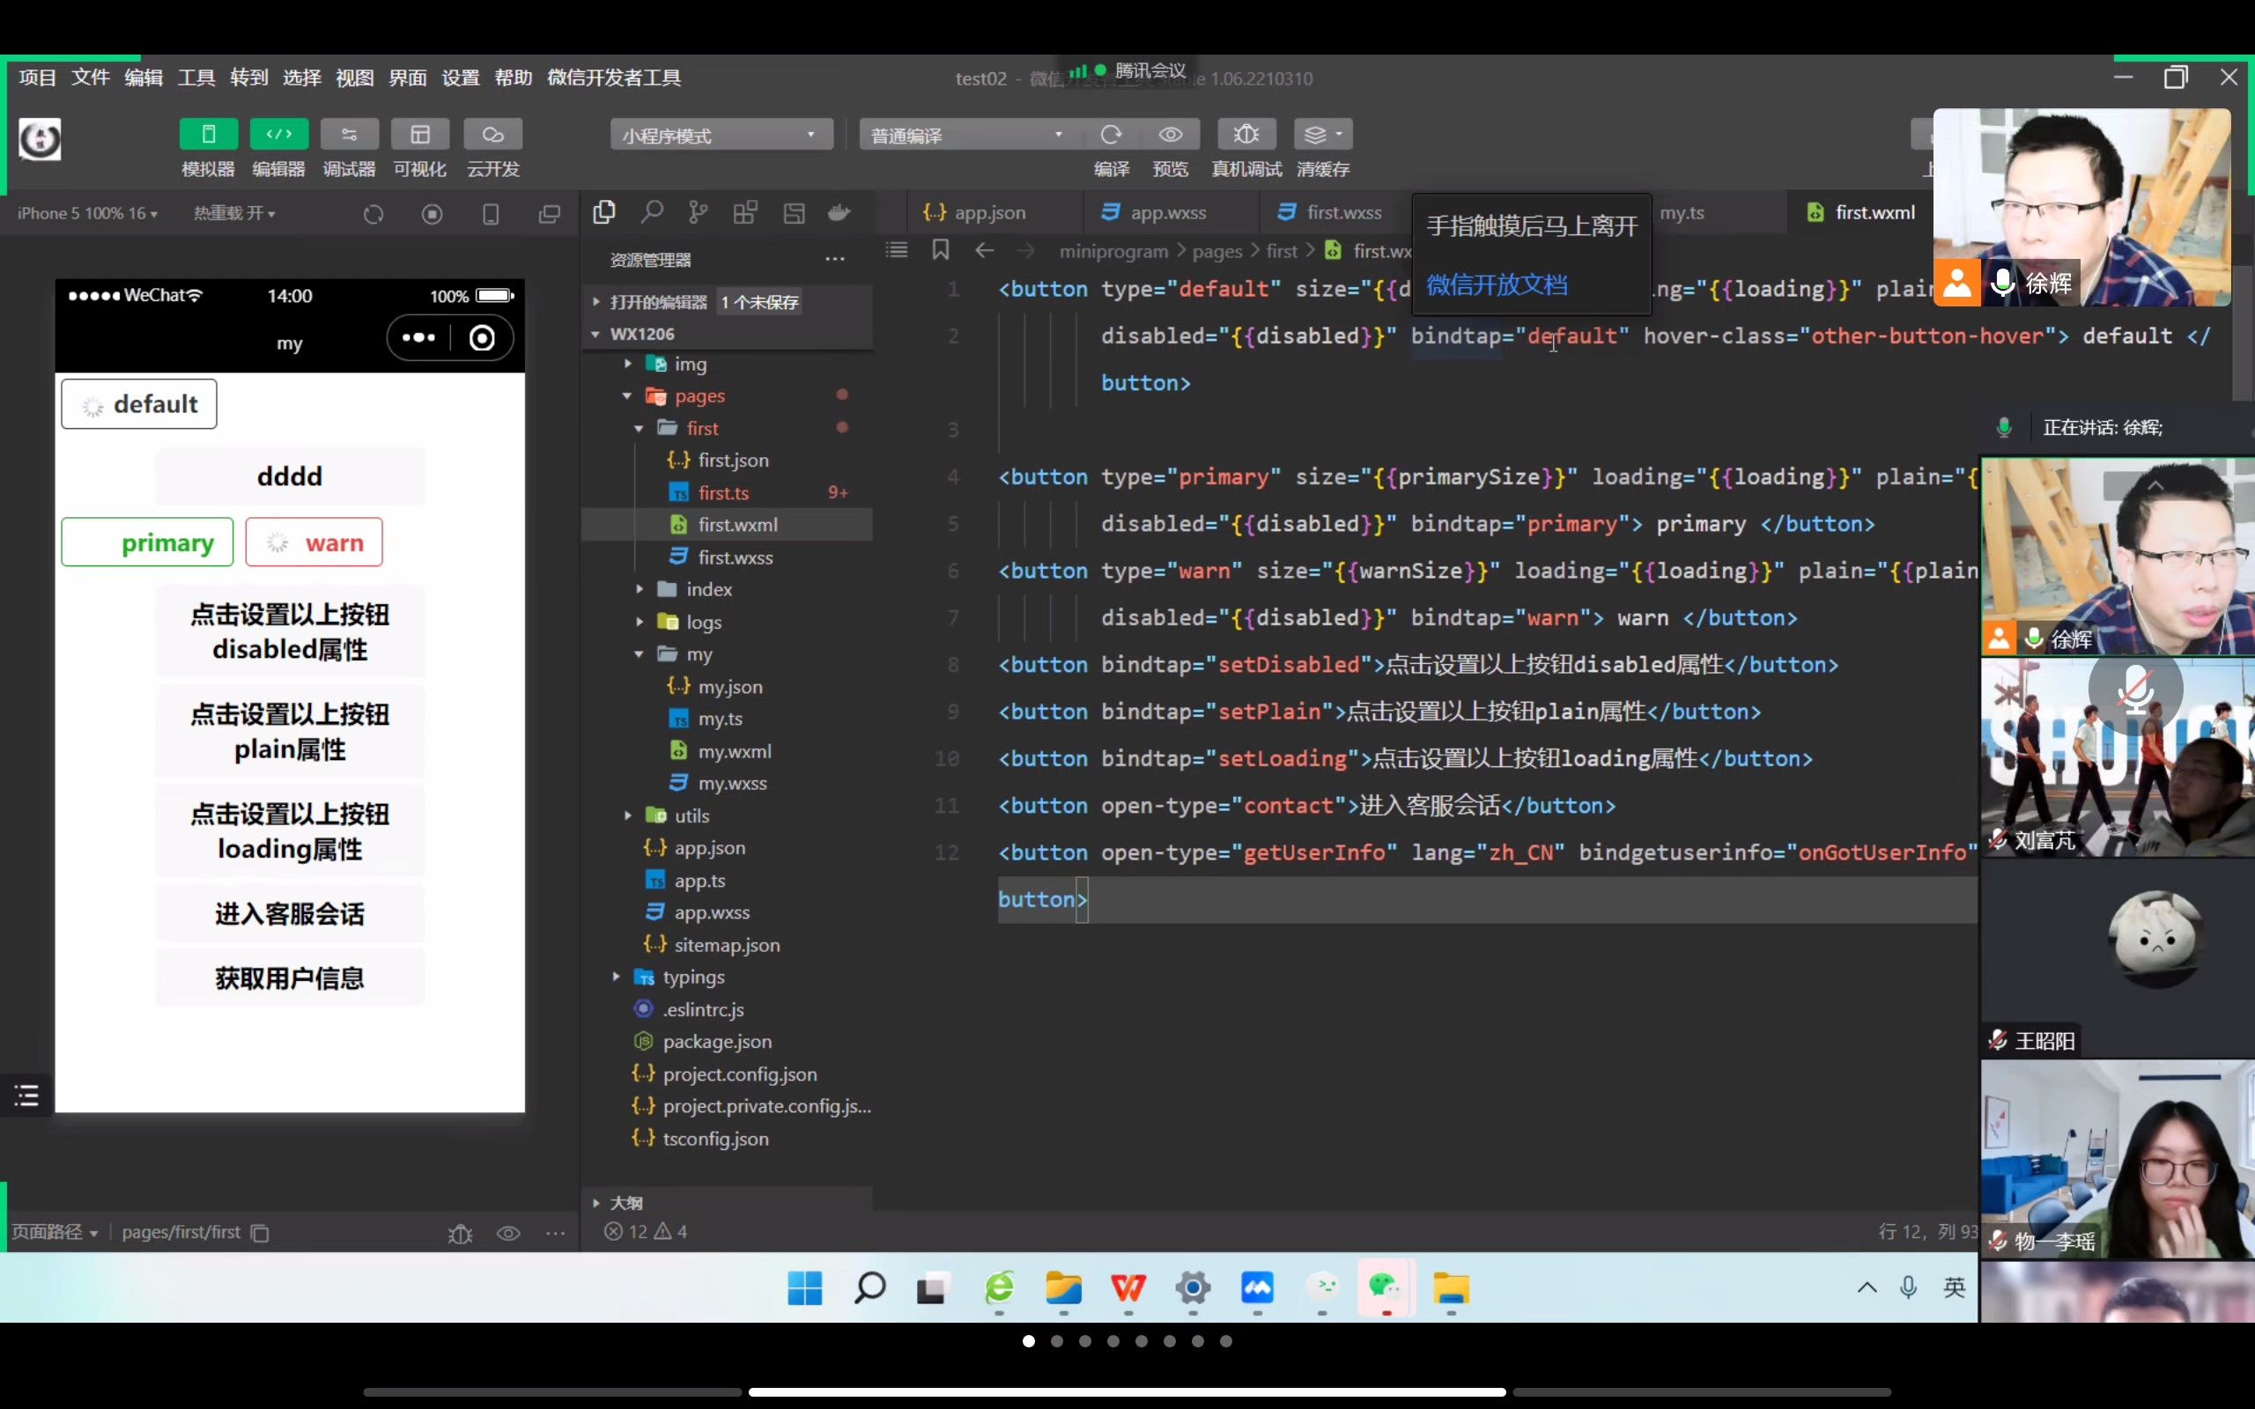Click the real device debug icon
This screenshot has width=2255, height=1409.
1246,135
